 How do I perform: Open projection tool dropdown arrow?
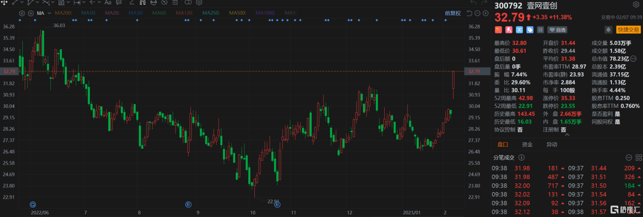click(x=68, y=2)
